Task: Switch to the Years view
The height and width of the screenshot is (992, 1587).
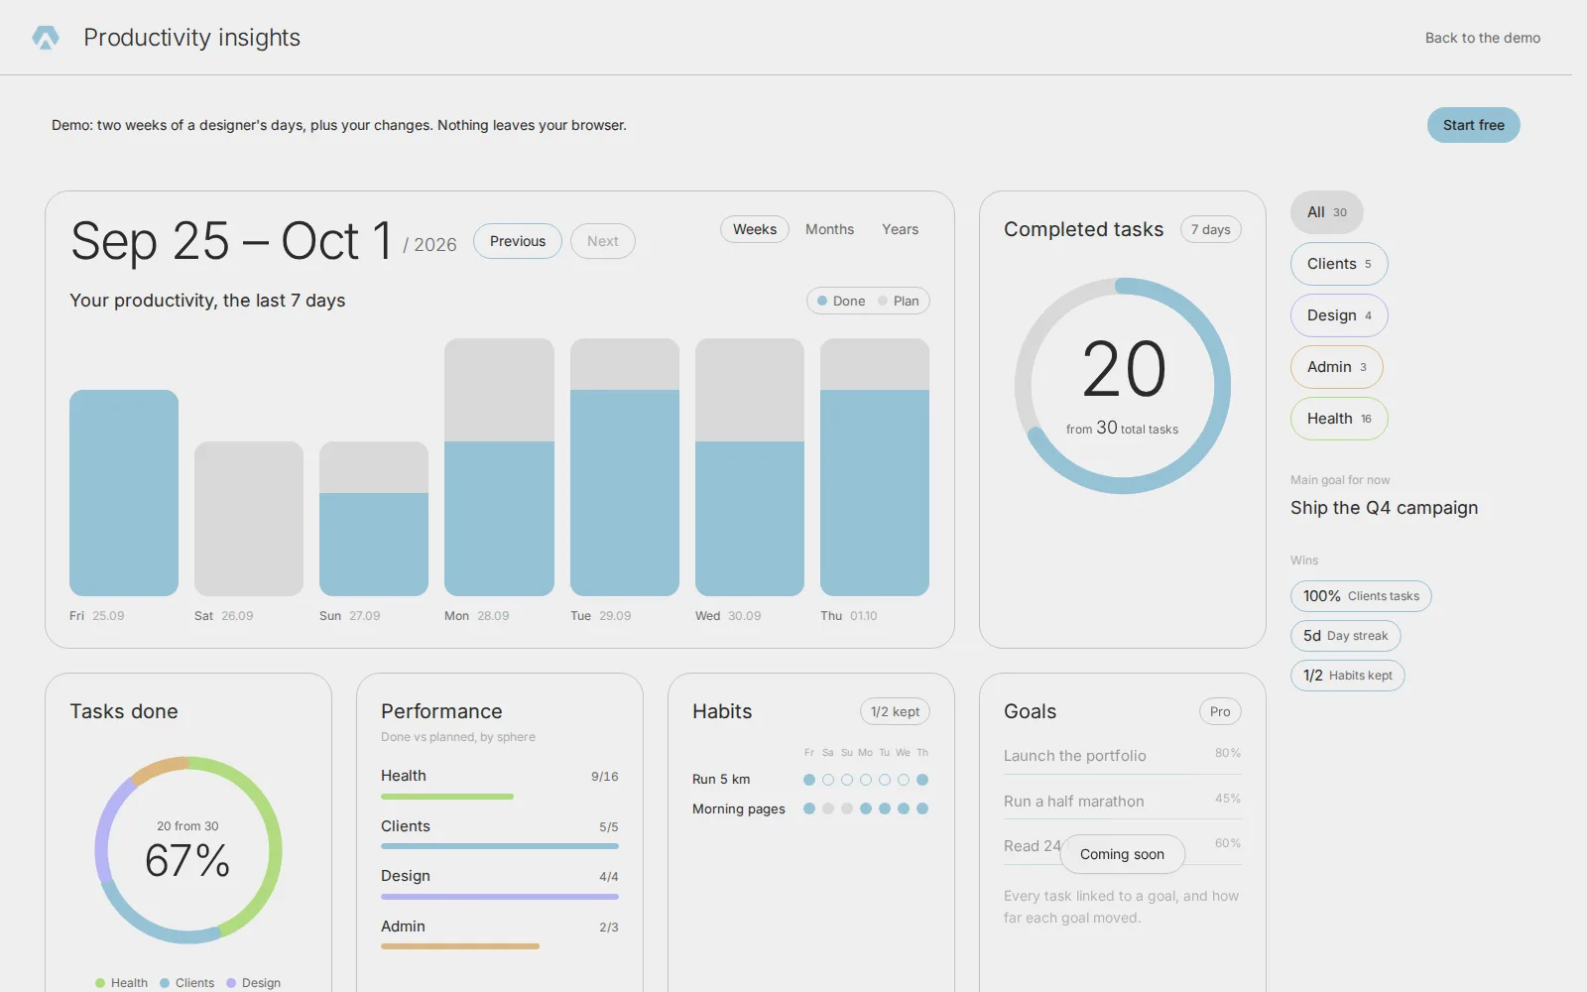Action: (x=901, y=229)
